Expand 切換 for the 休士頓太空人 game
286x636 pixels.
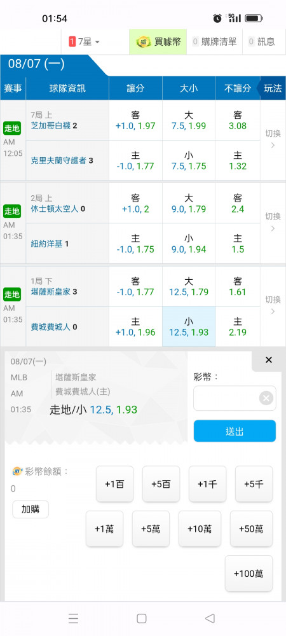click(x=273, y=222)
